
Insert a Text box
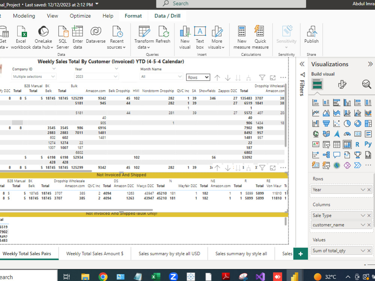tap(200, 38)
